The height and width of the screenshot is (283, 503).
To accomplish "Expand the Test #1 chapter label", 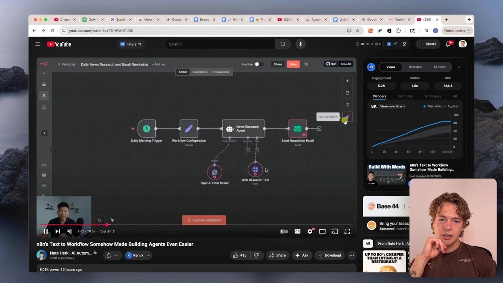I will [x=107, y=232].
